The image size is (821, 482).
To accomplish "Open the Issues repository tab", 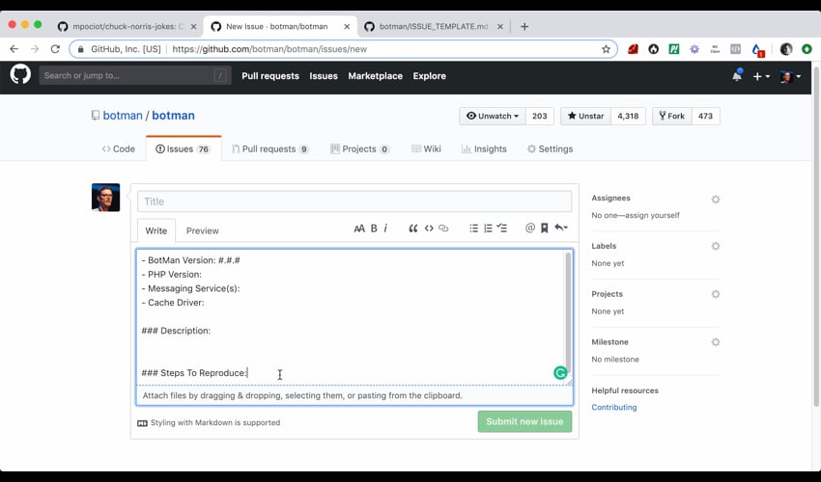I will point(183,149).
